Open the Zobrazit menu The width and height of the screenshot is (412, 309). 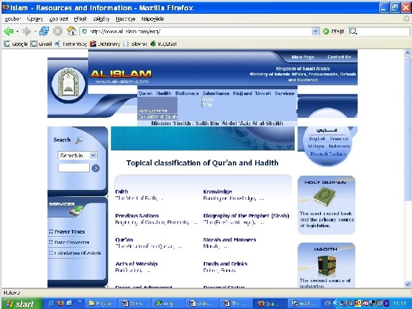point(59,19)
